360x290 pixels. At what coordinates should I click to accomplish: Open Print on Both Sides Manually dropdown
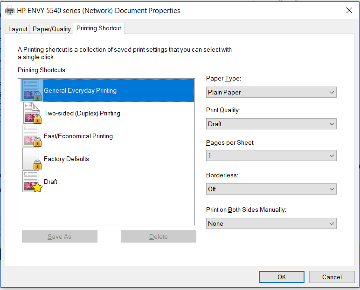coord(271,223)
